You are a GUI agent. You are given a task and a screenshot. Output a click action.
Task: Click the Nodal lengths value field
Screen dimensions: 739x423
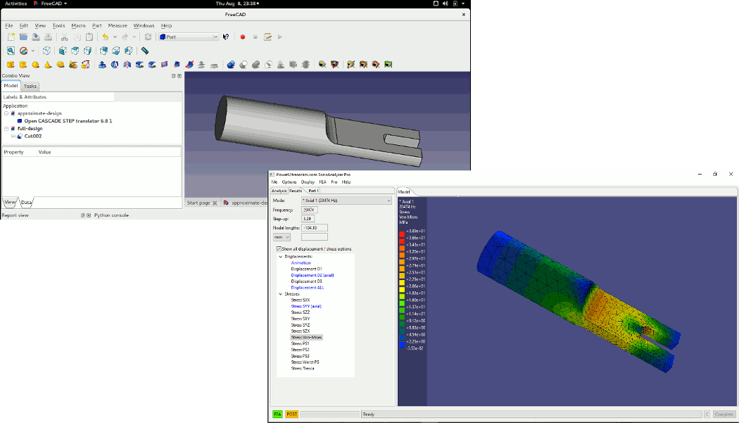(315, 228)
